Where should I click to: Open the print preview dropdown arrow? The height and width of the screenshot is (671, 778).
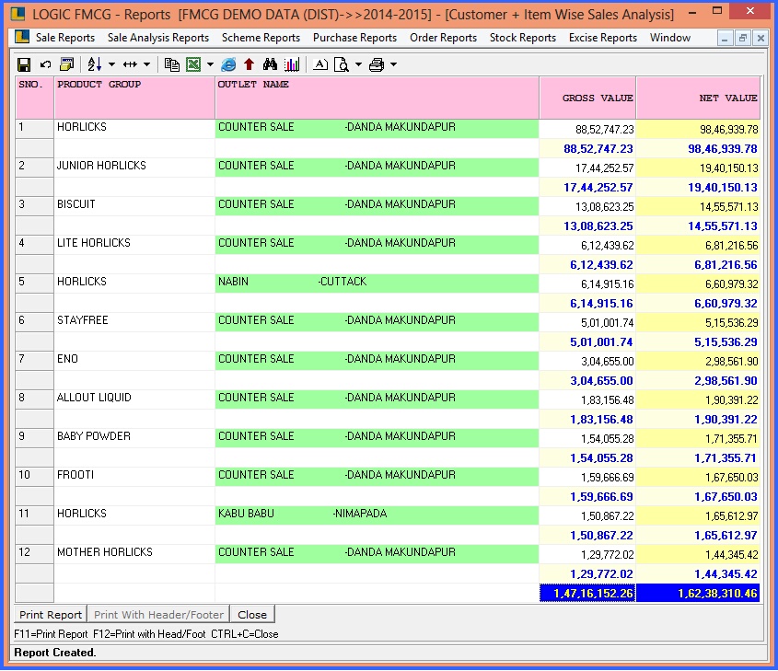coord(358,64)
